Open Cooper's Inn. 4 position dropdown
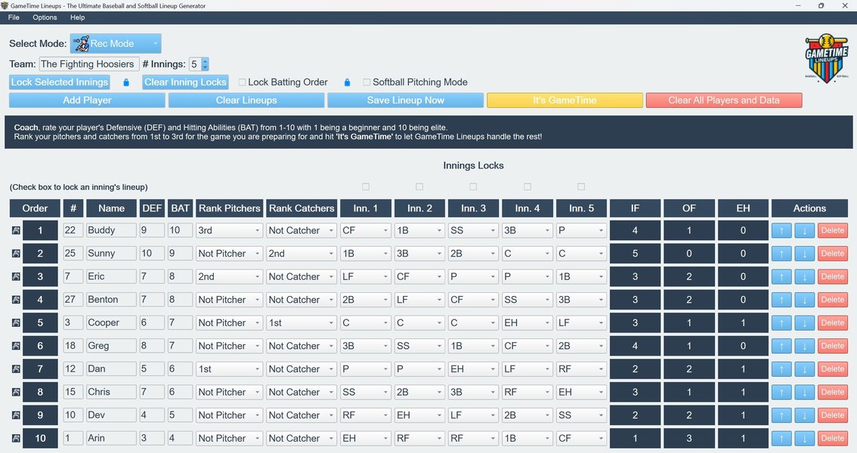 [x=528, y=322]
